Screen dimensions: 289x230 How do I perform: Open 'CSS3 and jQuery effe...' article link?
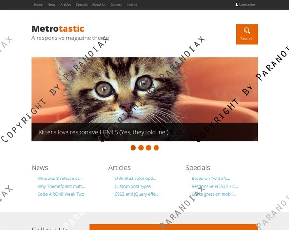coord(136,194)
